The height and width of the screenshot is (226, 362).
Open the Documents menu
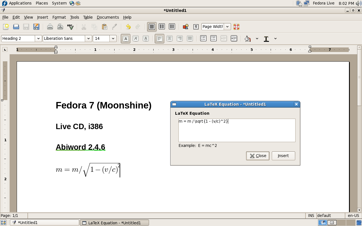108,17
